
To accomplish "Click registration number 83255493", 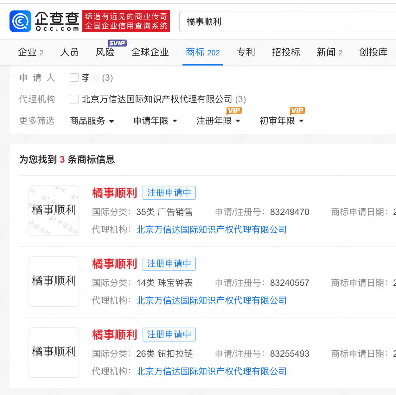I will [290, 354].
